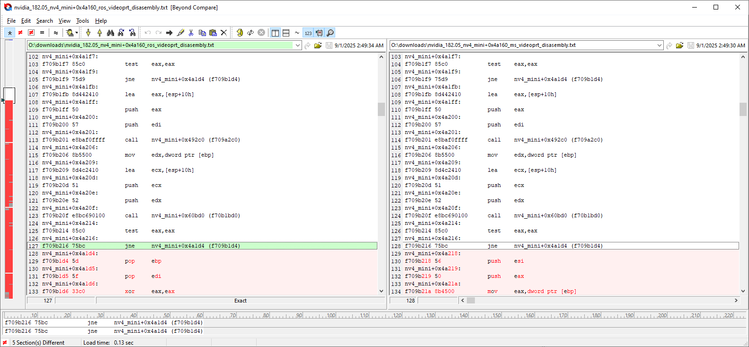Open the Edit menu
The width and height of the screenshot is (749, 347).
coord(26,21)
